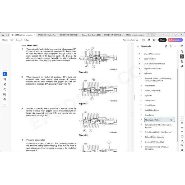Select the signature fill tool
The height and width of the screenshot is (185, 185).
click(5, 99)
